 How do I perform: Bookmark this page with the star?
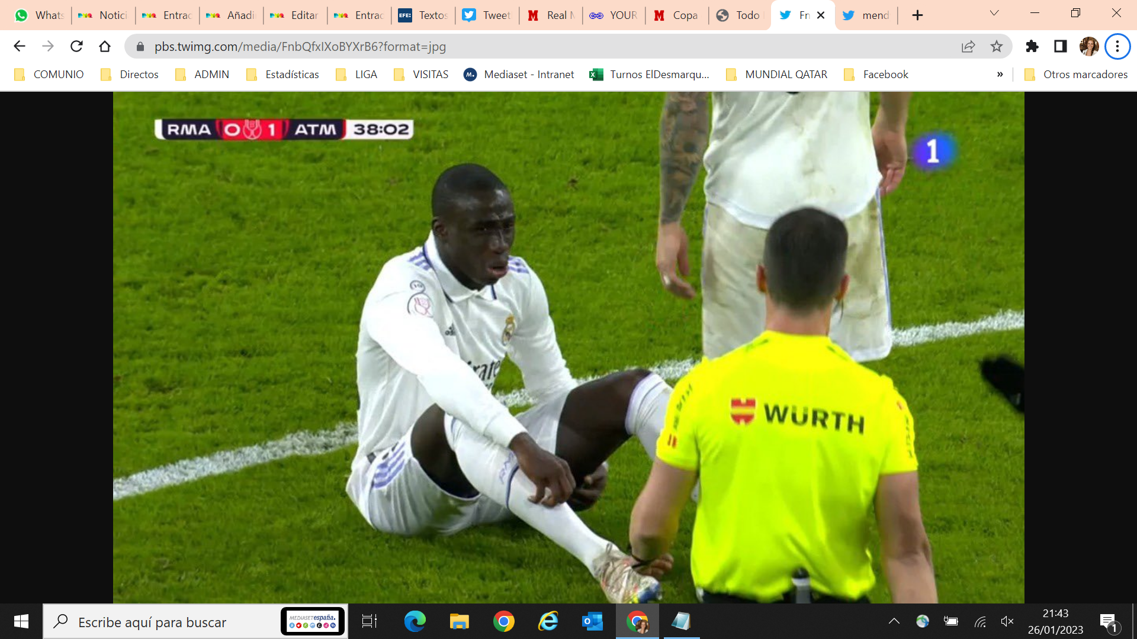pos(997,46)
